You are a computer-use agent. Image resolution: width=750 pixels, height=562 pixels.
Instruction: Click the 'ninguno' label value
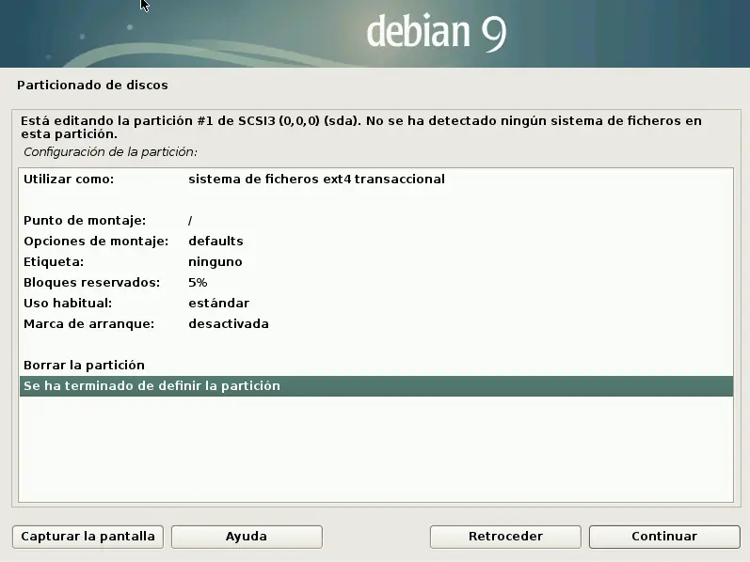pos(215,262)
